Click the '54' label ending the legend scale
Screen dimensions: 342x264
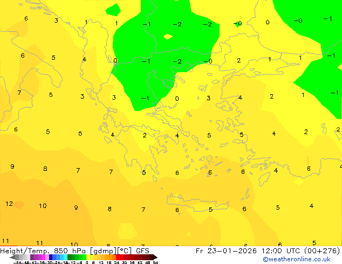pyautogui.click(x=155, y=262)
